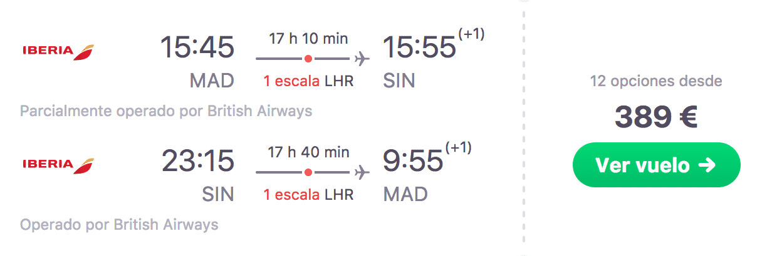Click the 17 h 40 min duration
Image resolution: width=777 pixels, height=256 pixels.
(308, 152)
